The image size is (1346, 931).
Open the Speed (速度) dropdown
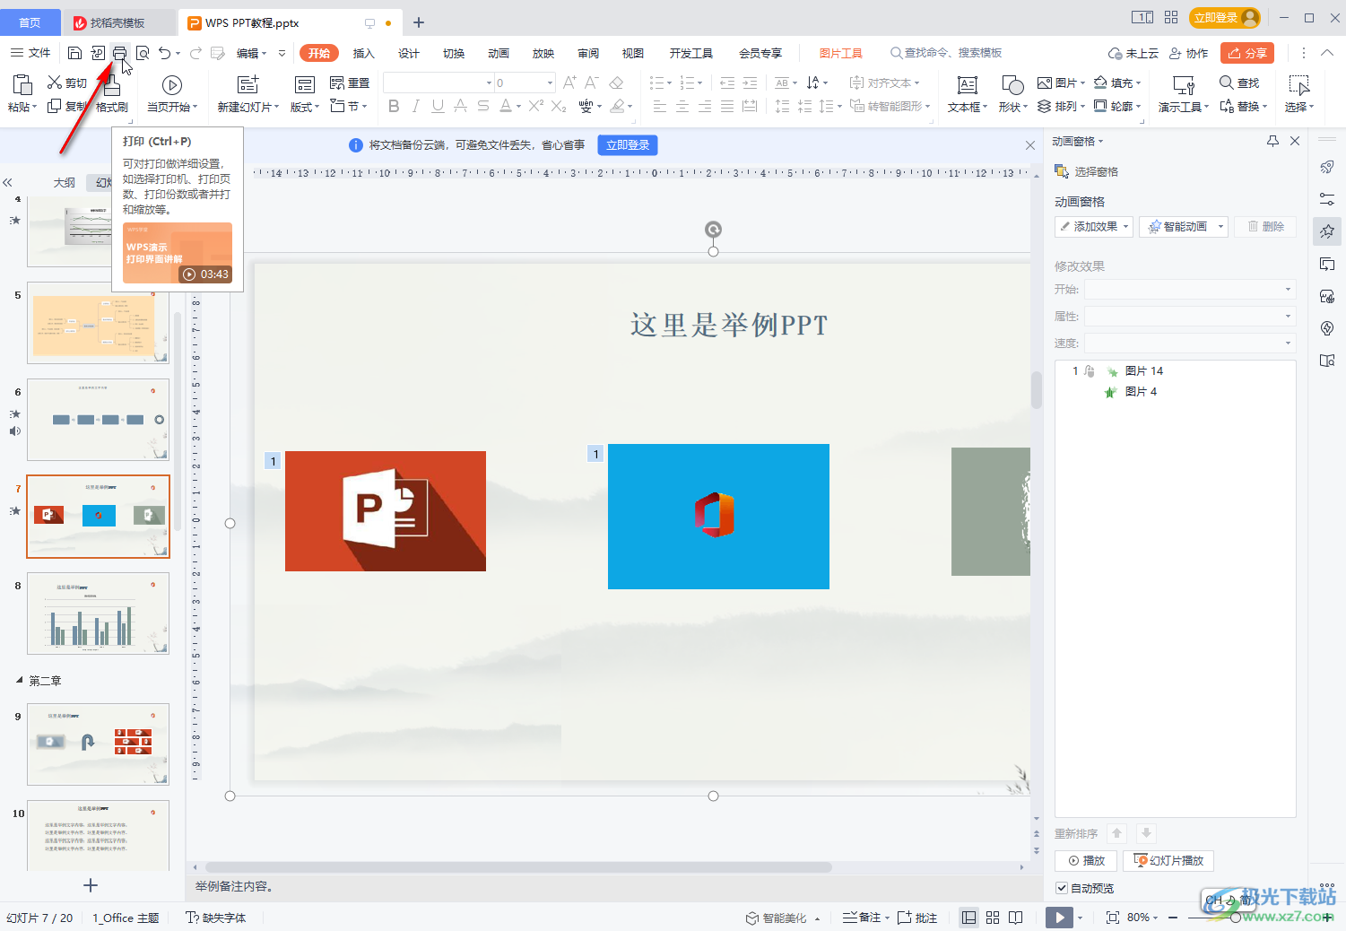(x=1190, y=343)
